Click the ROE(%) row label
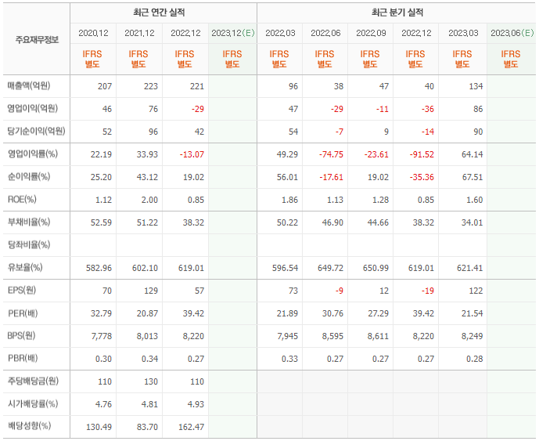The width and height of the screenshot is (539, 441). pos(22,199)
